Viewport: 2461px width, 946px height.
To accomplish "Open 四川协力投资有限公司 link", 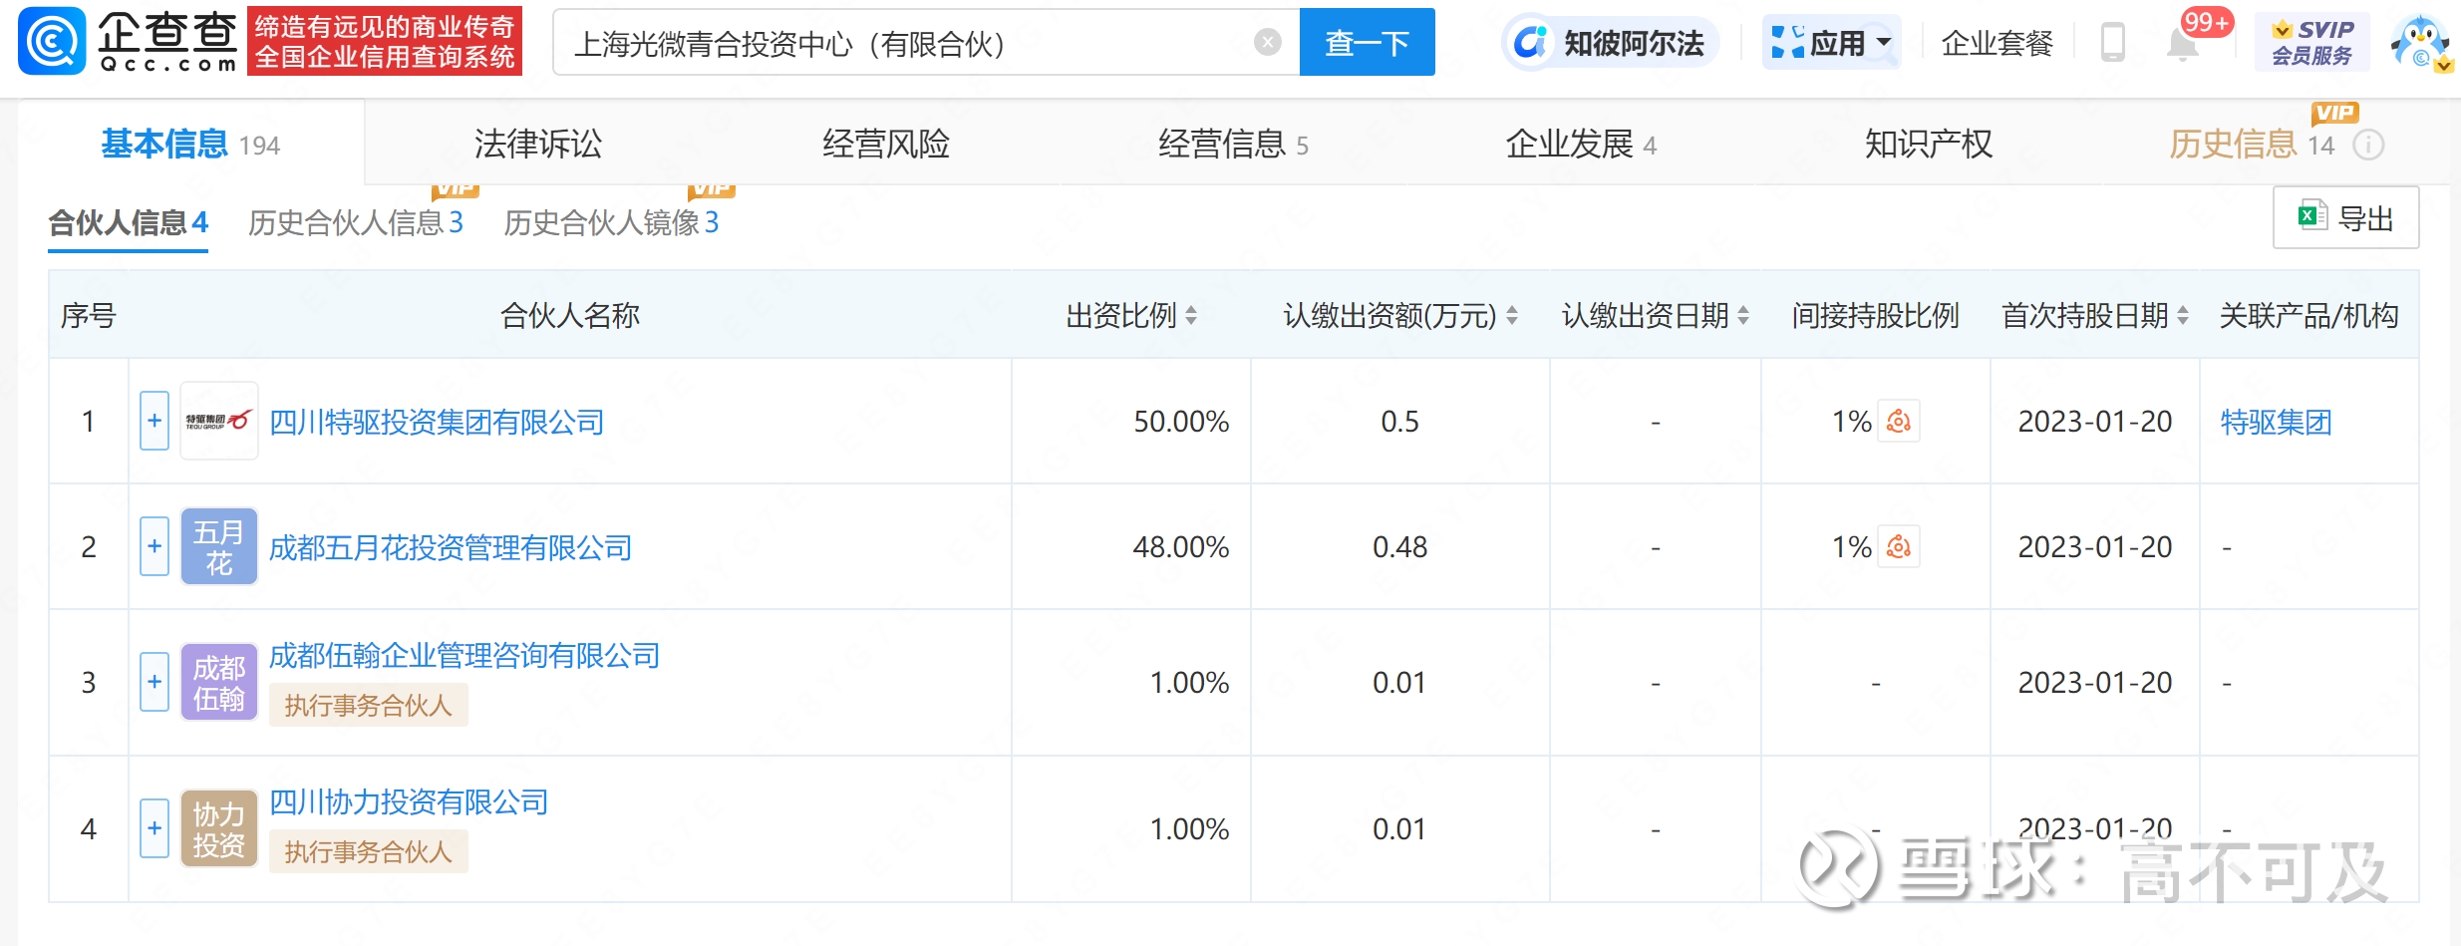I will (x=409, y=801).
